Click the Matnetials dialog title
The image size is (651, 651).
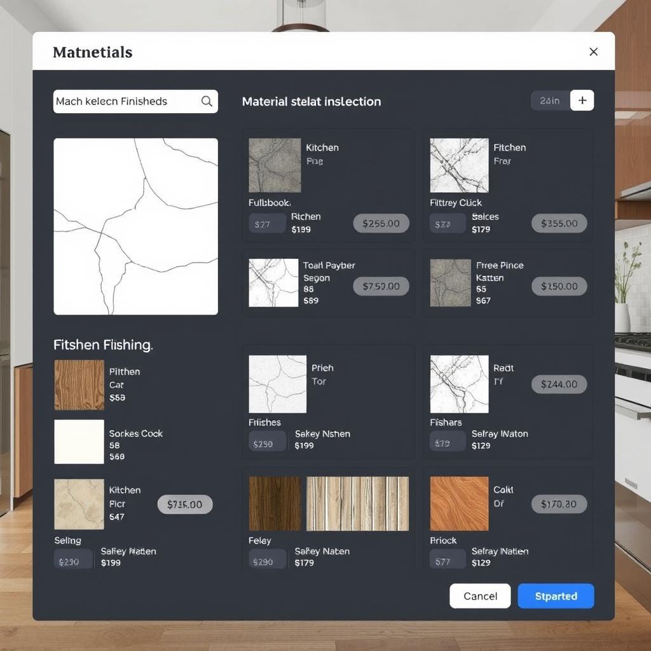pos(93,52)
